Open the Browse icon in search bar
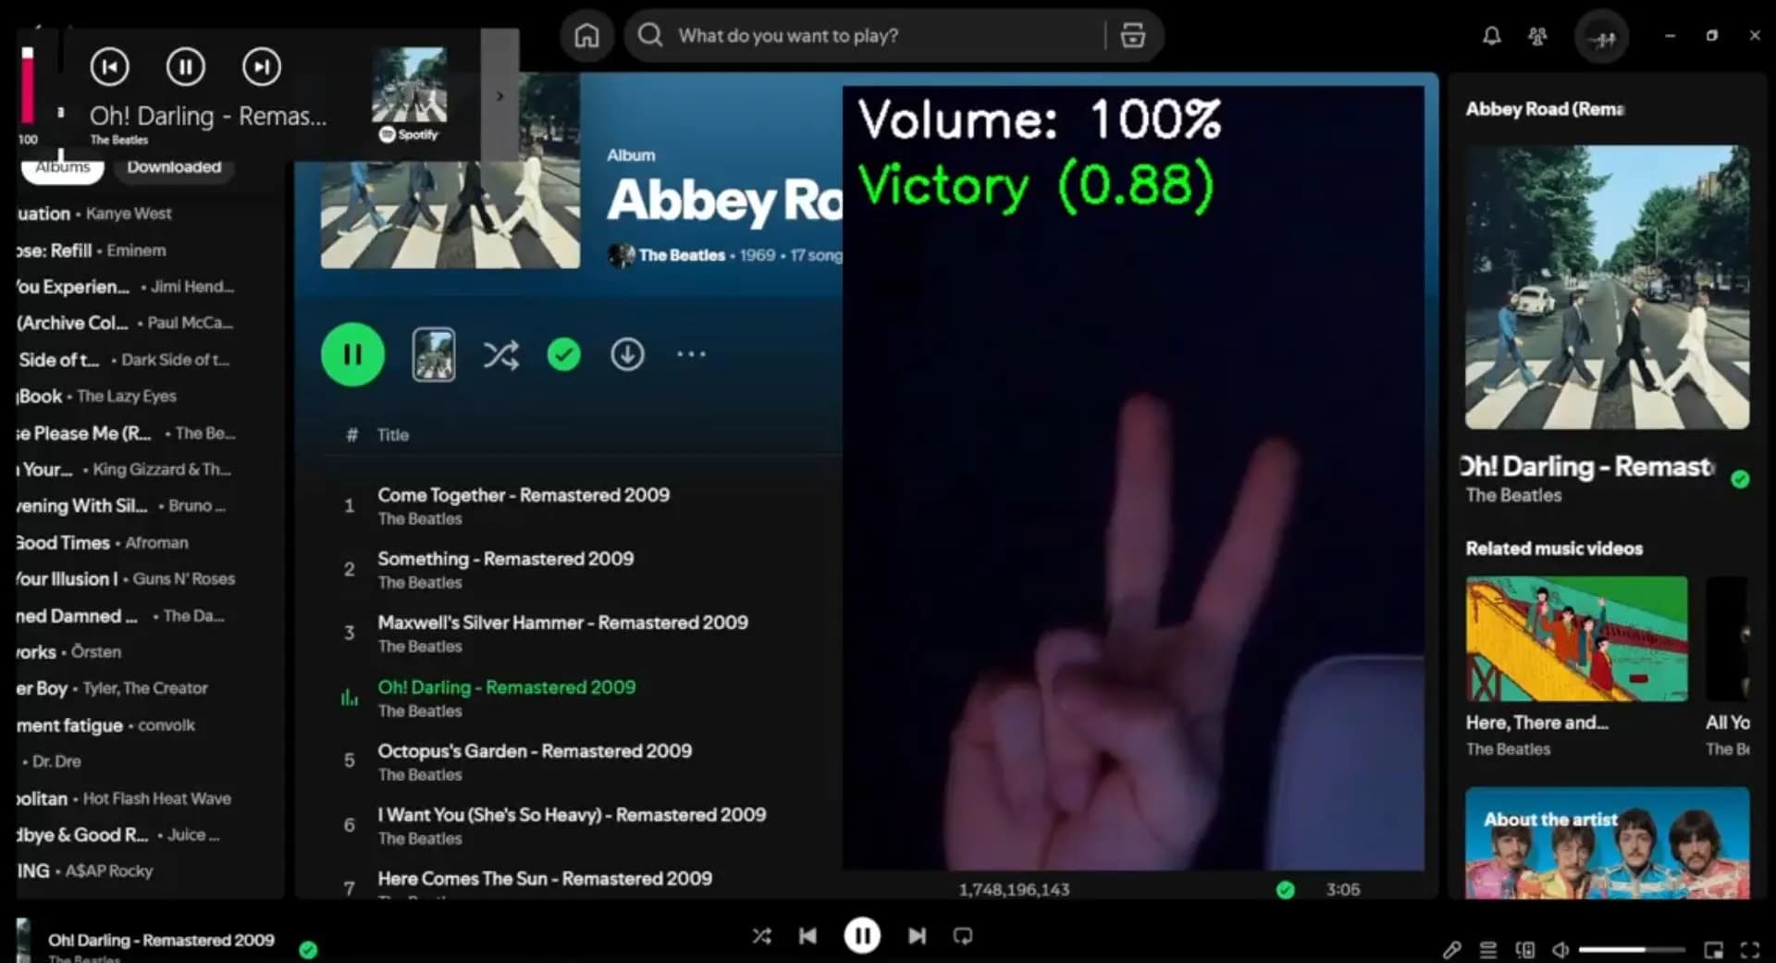The height and width of the screenshot is (963, 1776). tap(1133, 35)
